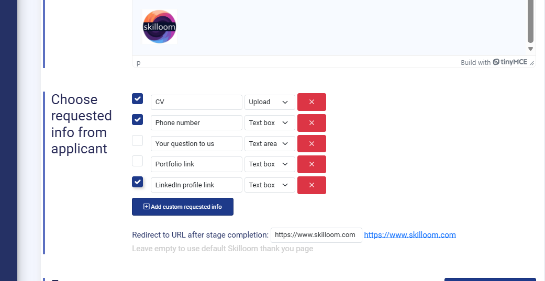
Task: Click 'Add custom requested info' button
Action: pyautogui.click(x=182, y=207)
